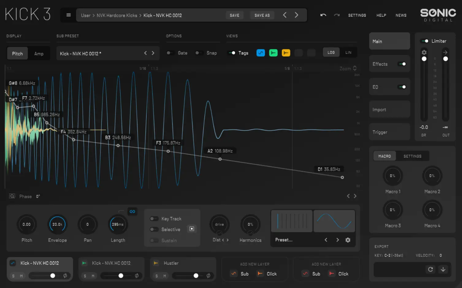Viewport: 462px width, 288px height.
Task: Click the SAVE button
Action: pyautogui.click(x=235, y=15)
